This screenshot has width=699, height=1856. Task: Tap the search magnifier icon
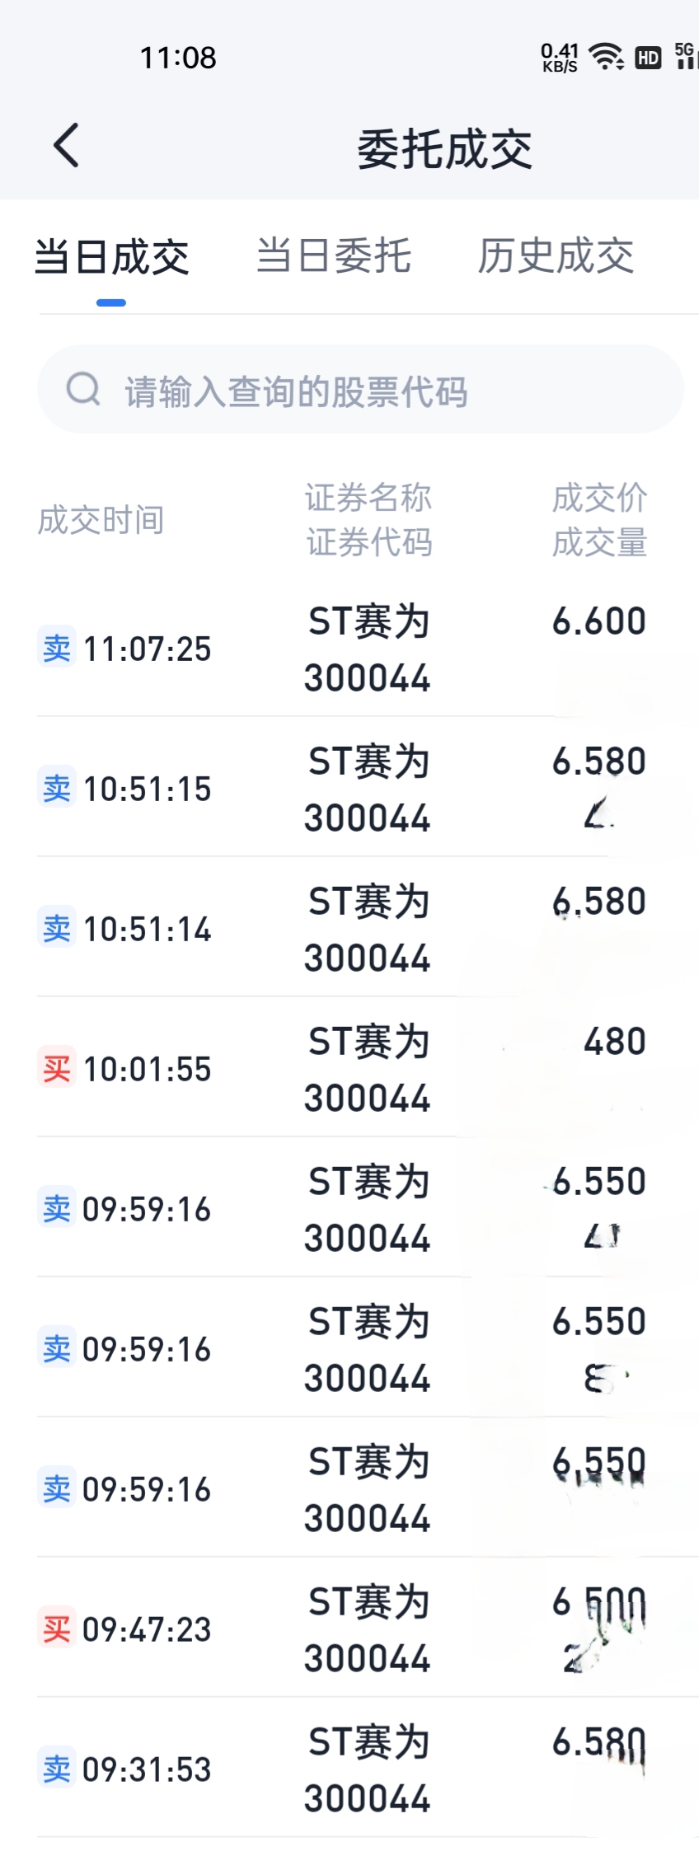(83, 388)
